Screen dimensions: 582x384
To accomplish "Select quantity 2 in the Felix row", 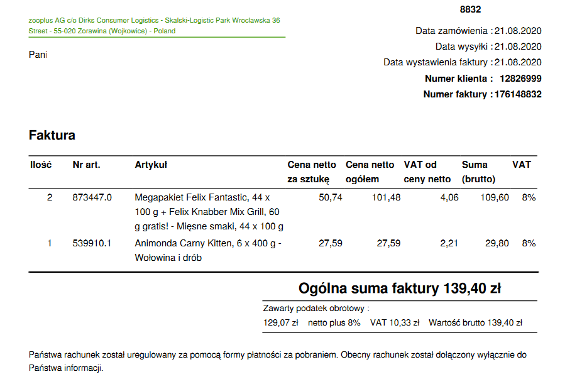I will coord(50,197).
